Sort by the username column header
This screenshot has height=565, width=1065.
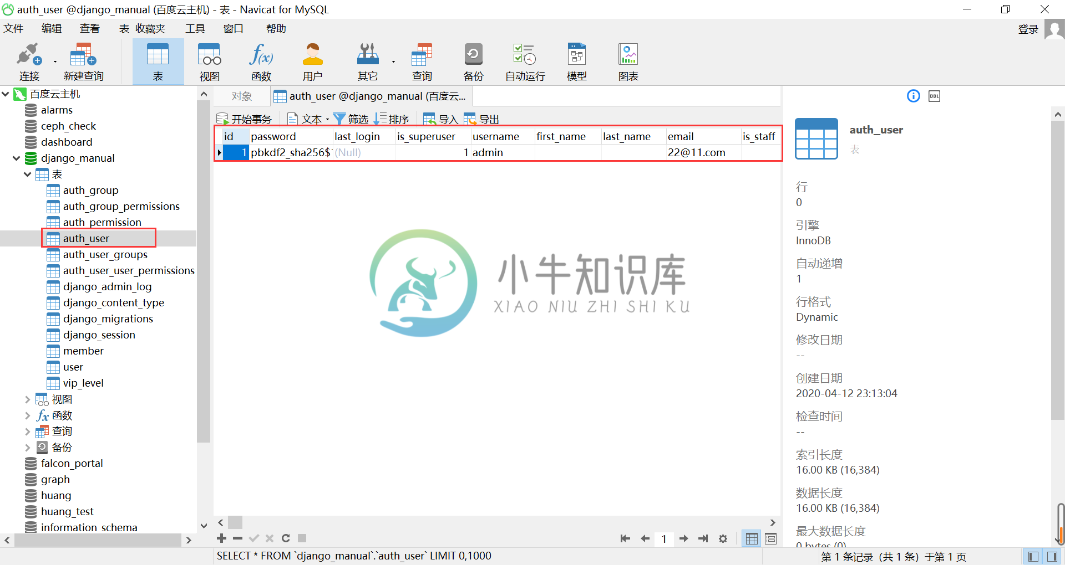click(x=503, y=136)
